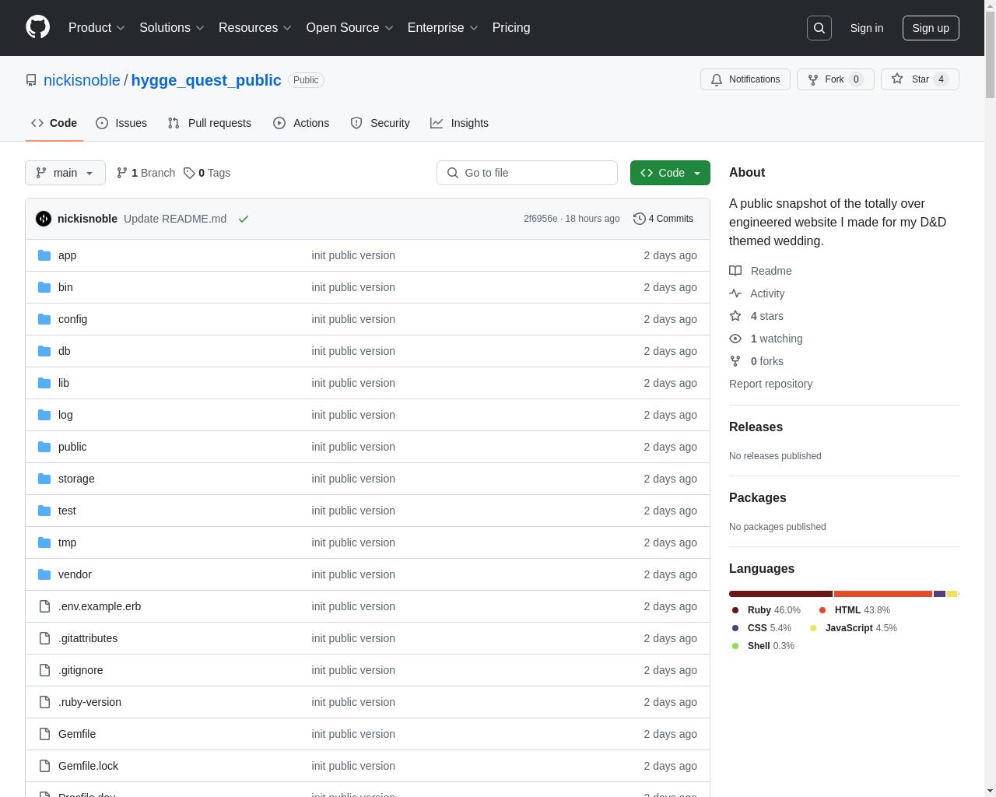Click the CSS segment of the language bar
Image resolution: width=996 pixels, height=797 pixels.
tap(939, 594)
